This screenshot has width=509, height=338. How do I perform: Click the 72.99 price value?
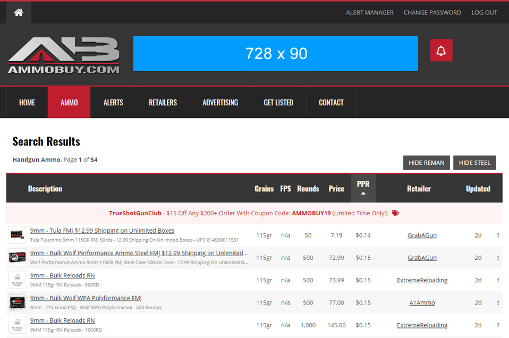336,257
